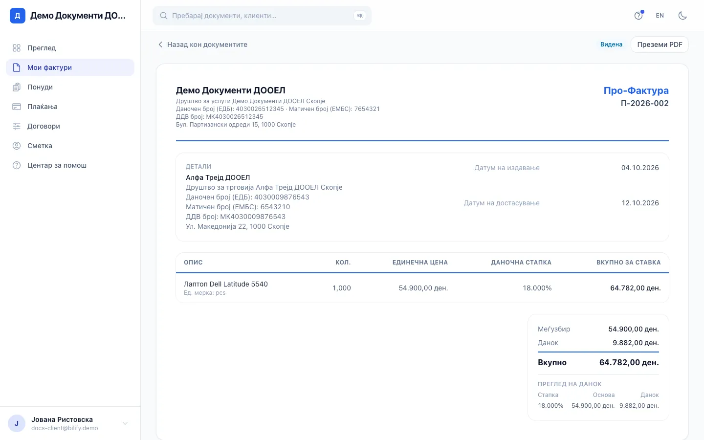Image resolution: width=704 pixels, height=440 pixels.
Task: Toggle dark mode moon icon
Action: coord(682,16)
